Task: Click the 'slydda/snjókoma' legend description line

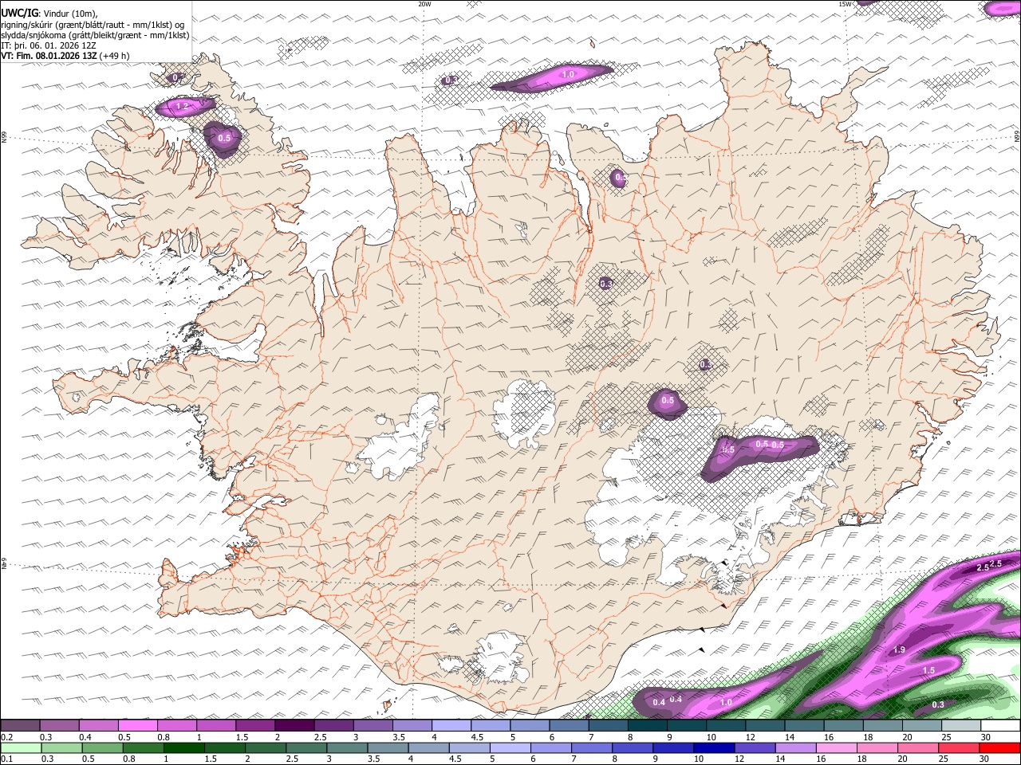Action: 96,35
